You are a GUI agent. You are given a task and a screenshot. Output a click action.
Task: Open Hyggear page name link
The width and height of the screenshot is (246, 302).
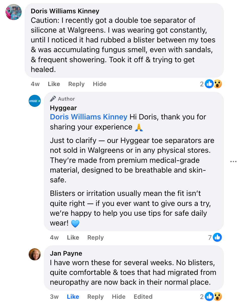63,108
